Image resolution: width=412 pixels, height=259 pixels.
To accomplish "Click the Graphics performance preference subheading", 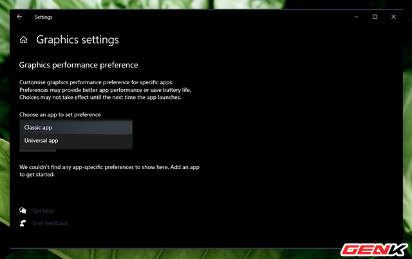I will click(x=79, y=65).
